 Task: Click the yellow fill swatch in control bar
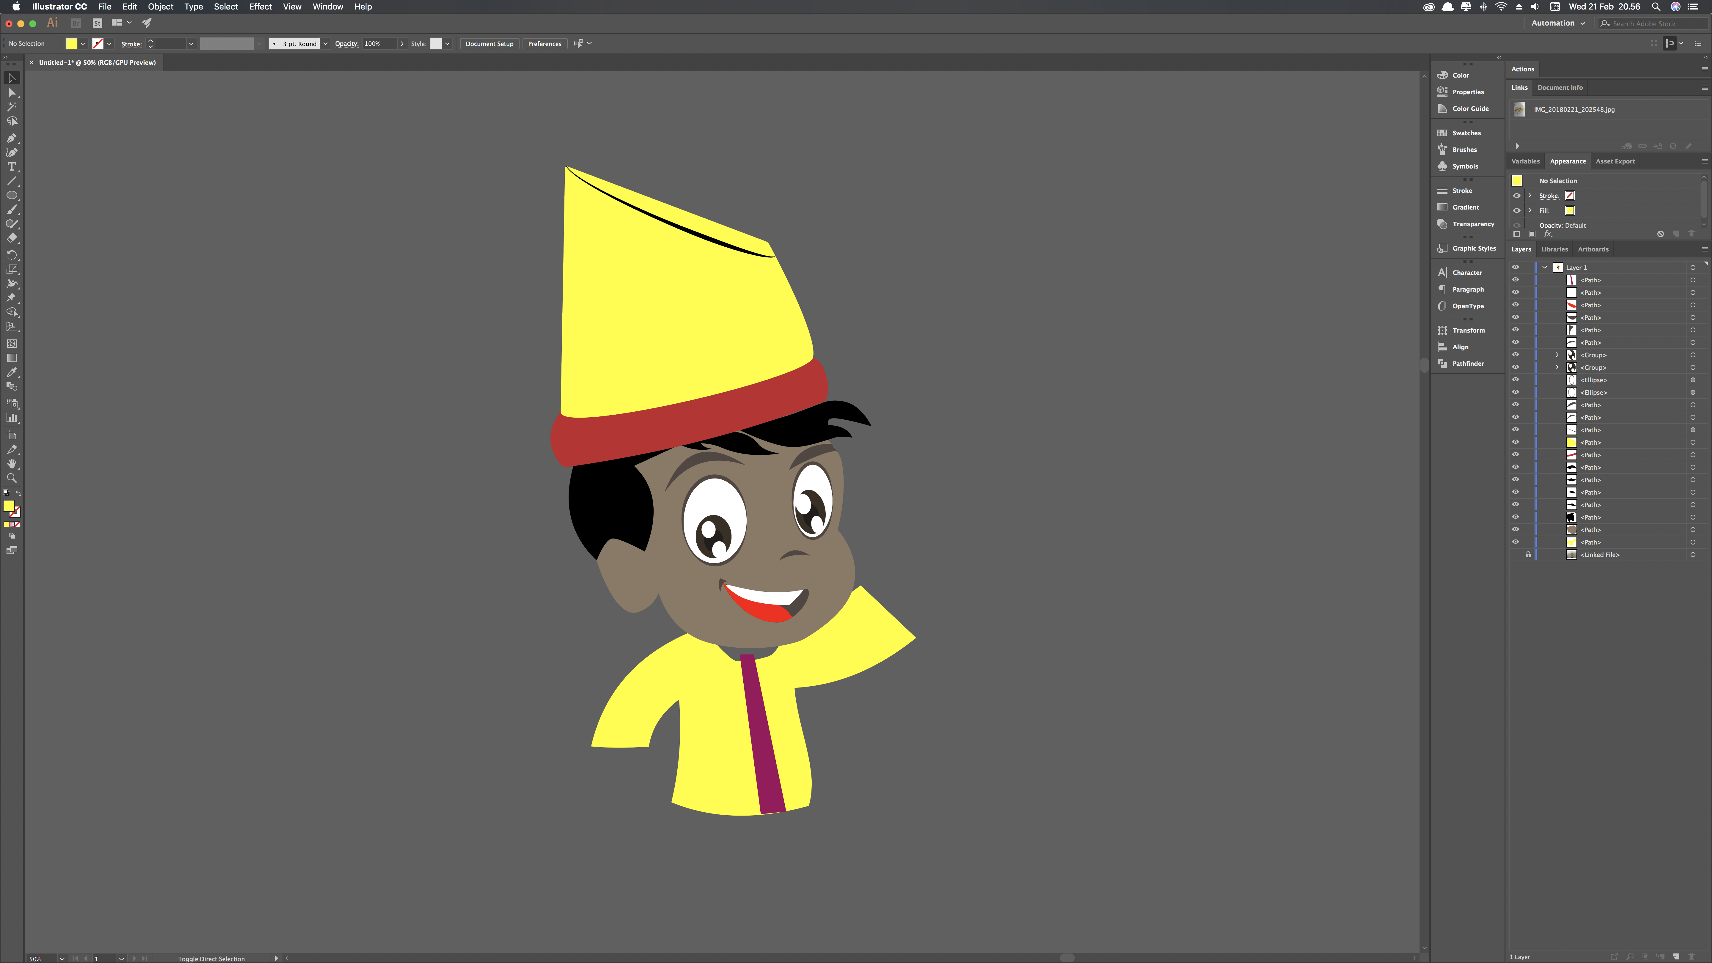click(71, 44)
